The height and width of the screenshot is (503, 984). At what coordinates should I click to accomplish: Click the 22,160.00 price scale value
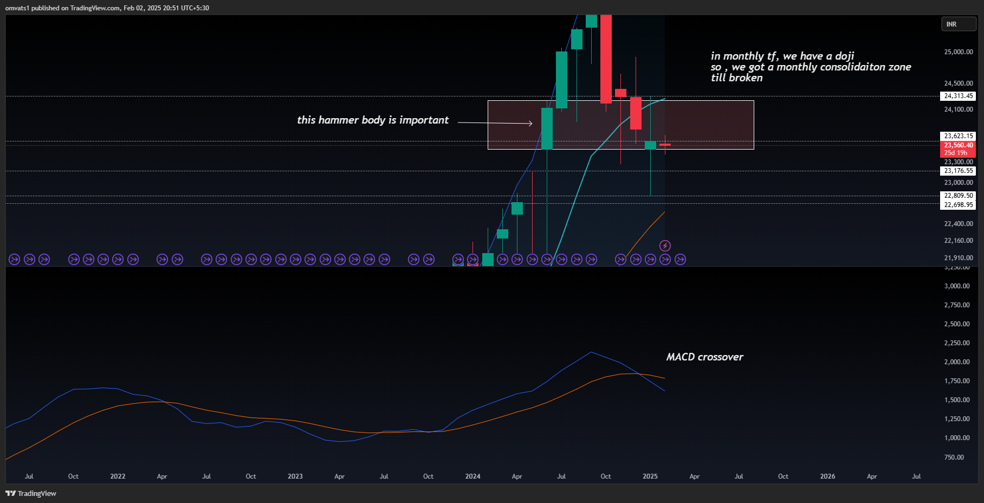pos(958,241)
